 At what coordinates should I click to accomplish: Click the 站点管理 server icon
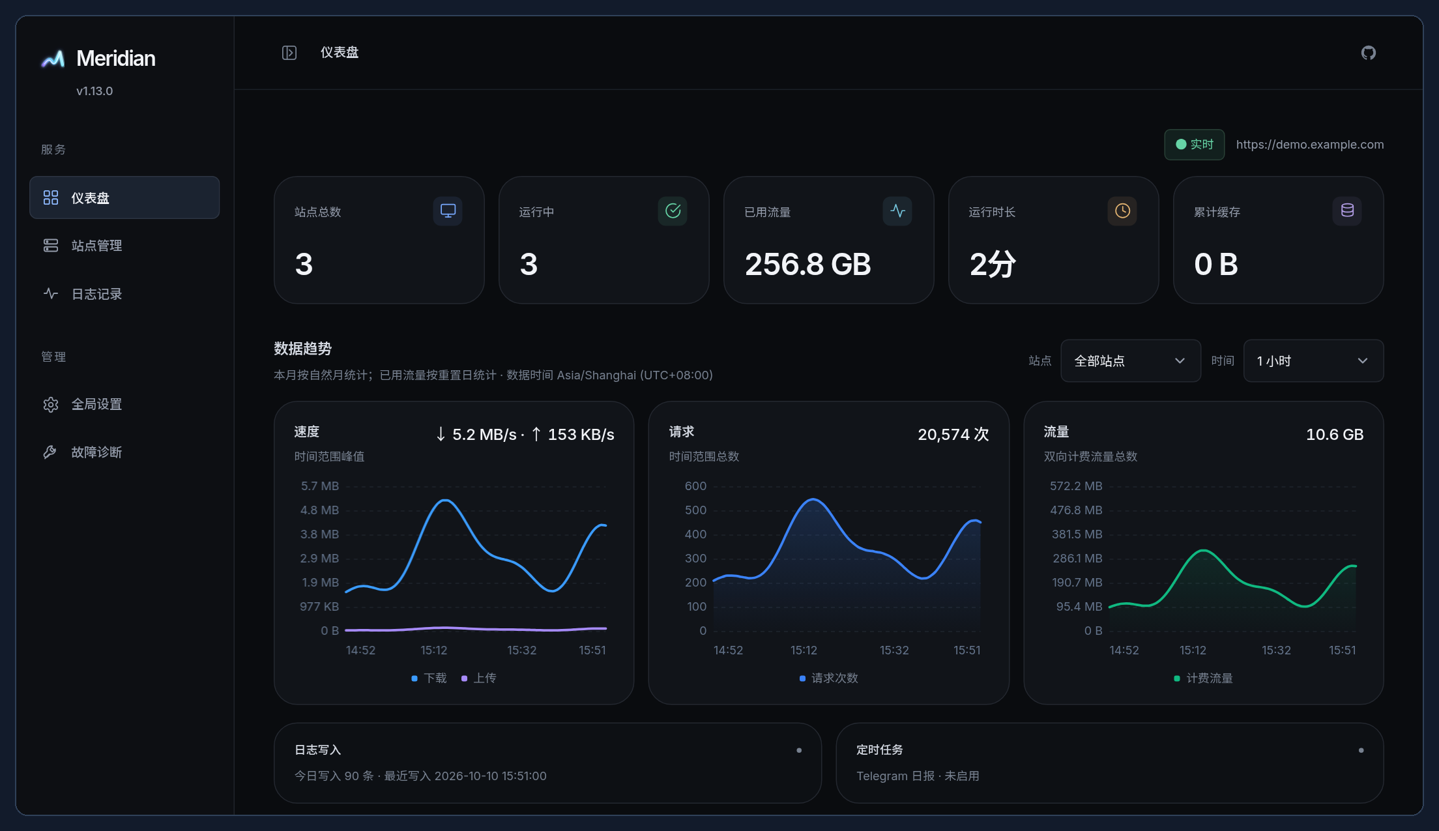coord(51,246)
